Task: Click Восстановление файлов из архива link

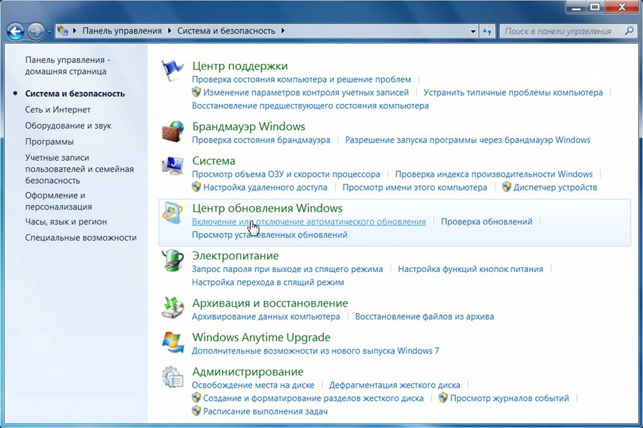Action: [x=424, y=317]
